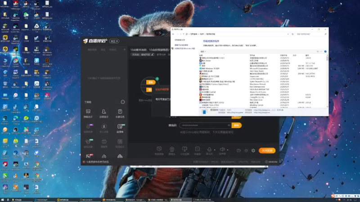Select the Microsoft Corporation Windows 10 row
The height and width of the screenshot is (202, 360).
[263, 69]
